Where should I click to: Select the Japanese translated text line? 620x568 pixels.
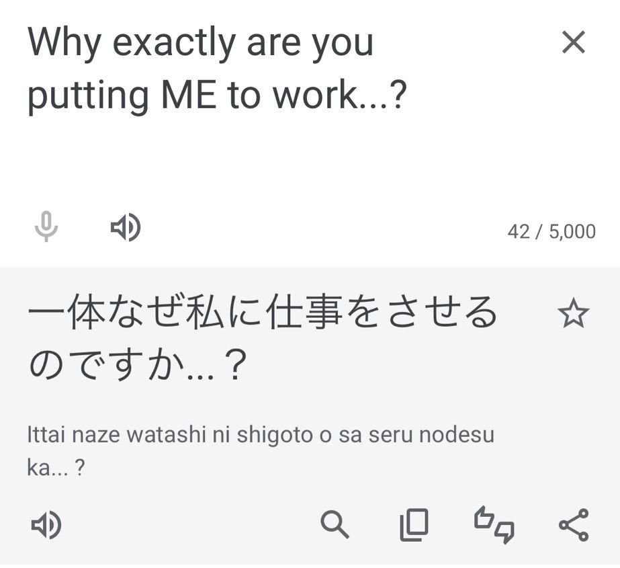[x=262, y=314]
